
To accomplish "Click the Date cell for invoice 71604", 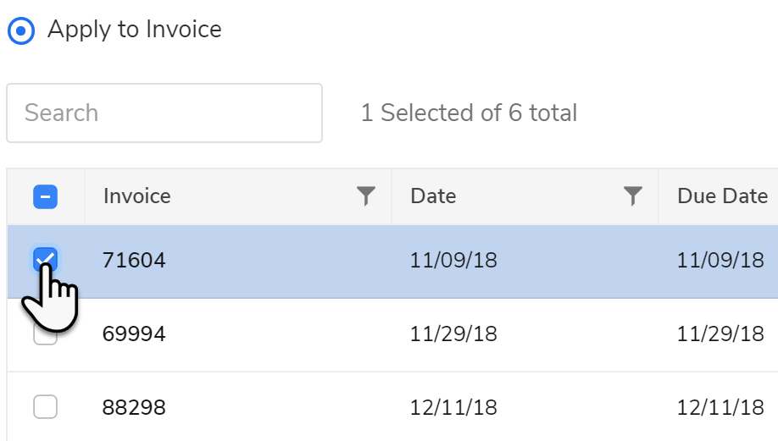I will coord(453,261).
